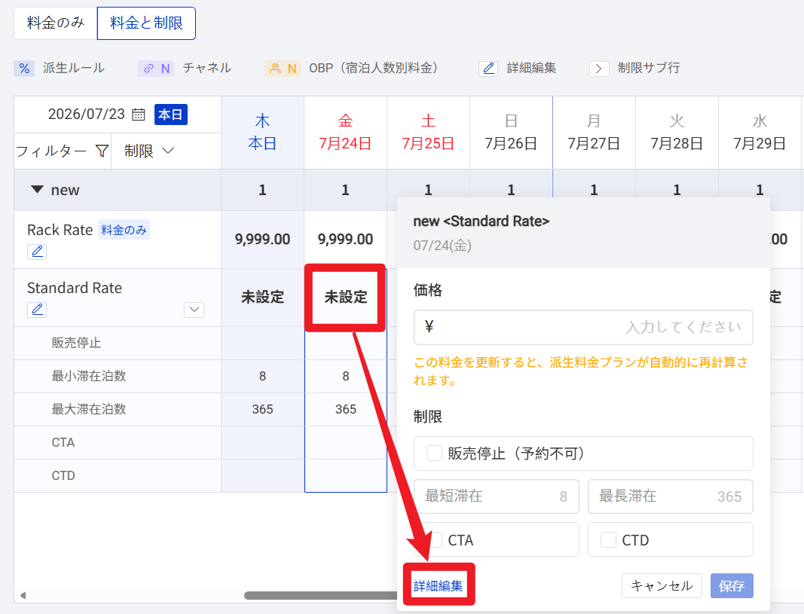Click the 保存 button
The height and width of the screenshot is (614, 804).
point(732,585)
